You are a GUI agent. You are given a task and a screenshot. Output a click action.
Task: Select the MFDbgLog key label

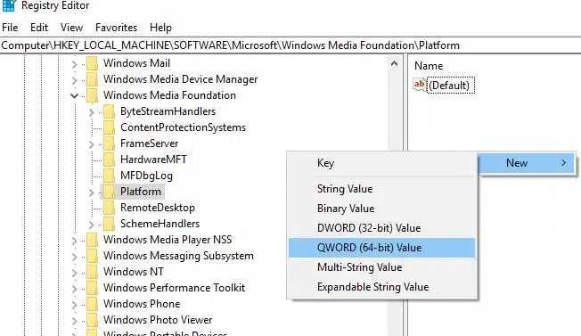pos(146,176)
